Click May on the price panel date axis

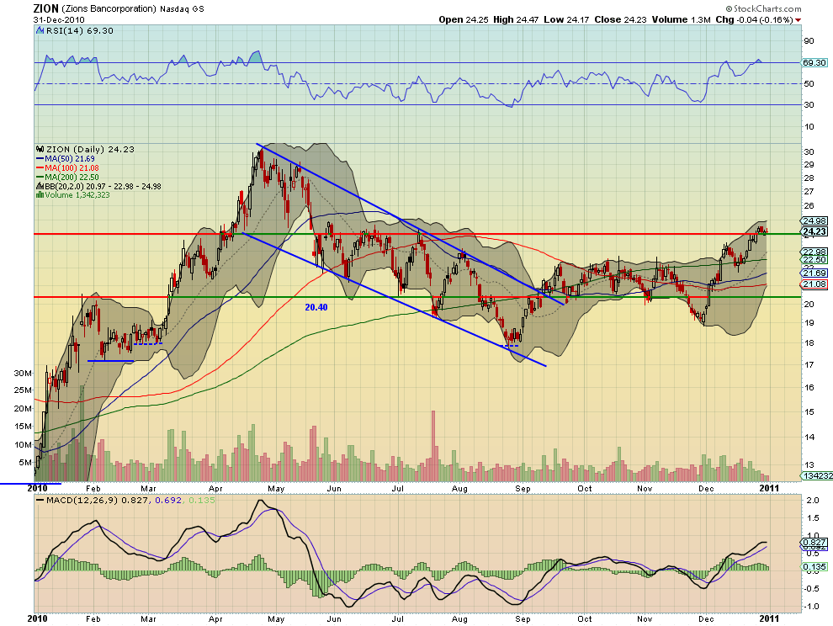276,488
